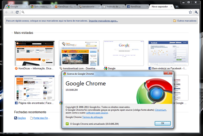This screenshot has width=203, height=136.
Task: Go back with the back arrow
Action: (x=7, y=12)
